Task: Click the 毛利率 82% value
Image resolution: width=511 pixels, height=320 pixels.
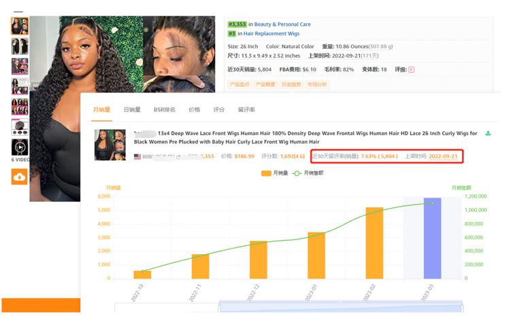Action: tap(348, 70)
